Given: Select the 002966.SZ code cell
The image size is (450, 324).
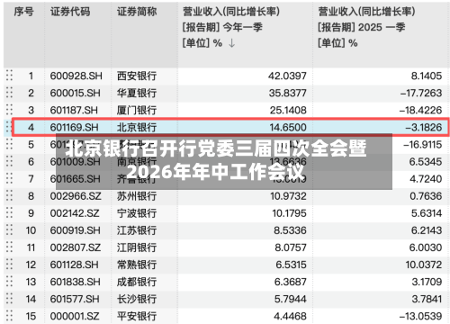Looking at the screenshot, I should pyautogui.click(x=76, y=196).
